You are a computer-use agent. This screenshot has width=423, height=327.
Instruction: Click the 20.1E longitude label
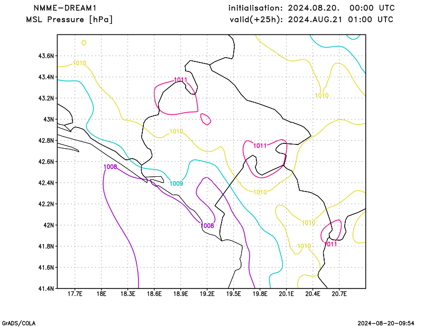[287, 294]
